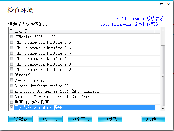Select Access database engine 2010 row text
The height and width of the screenshot is (131, 174).
coord(44,86)
